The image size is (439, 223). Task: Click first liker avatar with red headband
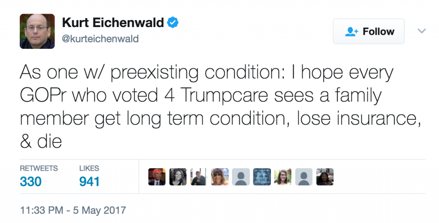(x=157, y=177)
